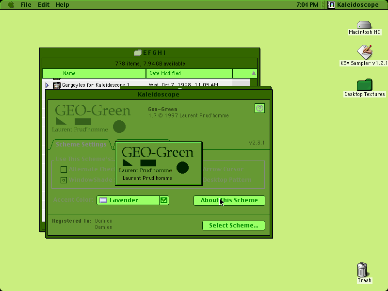This screenshot has width=388, height=291.
Task: Click the Kaleidoscope window title bar
Action: pos(159,94)
